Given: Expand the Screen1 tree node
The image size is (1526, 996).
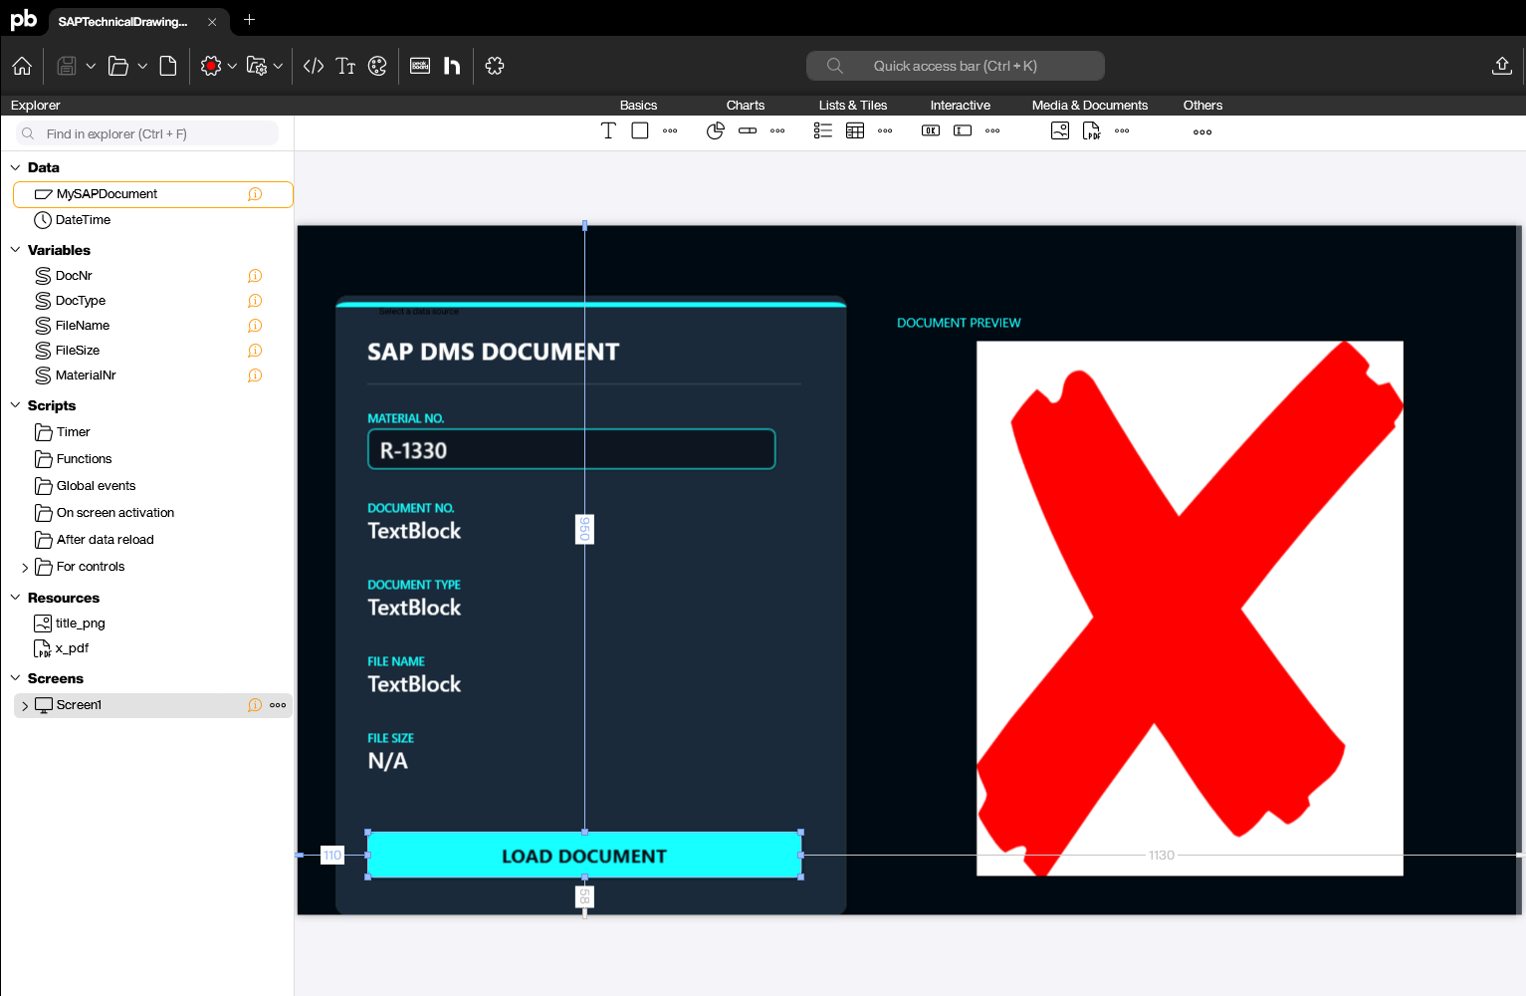Looking at the screenshot, I should [25, 706].
